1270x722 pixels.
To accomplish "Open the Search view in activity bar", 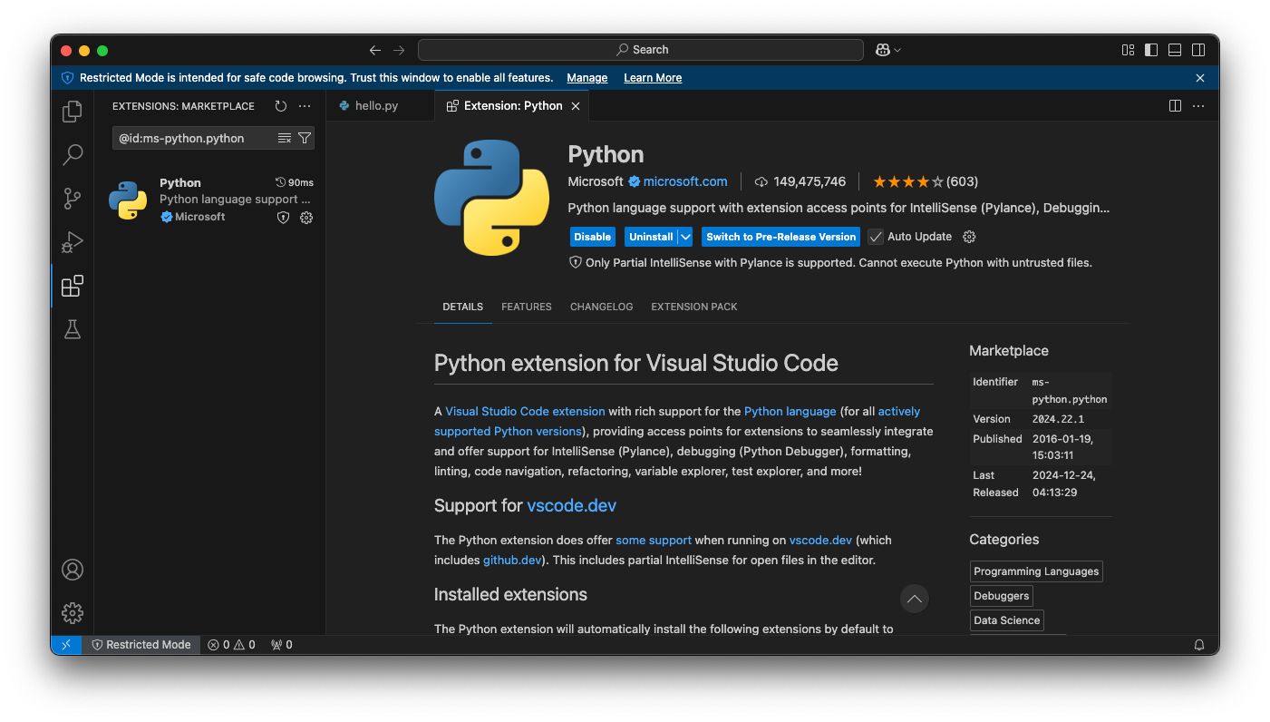I will pos(73,155).
